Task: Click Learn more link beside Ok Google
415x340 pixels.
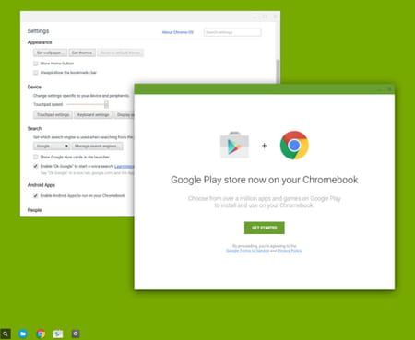Action: (x=125, y=166)
